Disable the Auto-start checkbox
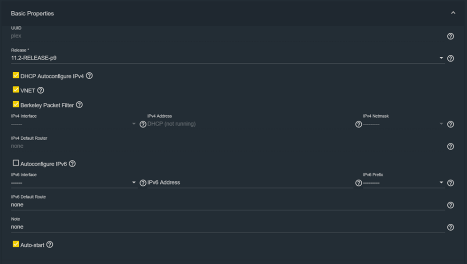This screenshot has height=264, width=467. pos(16,244)
